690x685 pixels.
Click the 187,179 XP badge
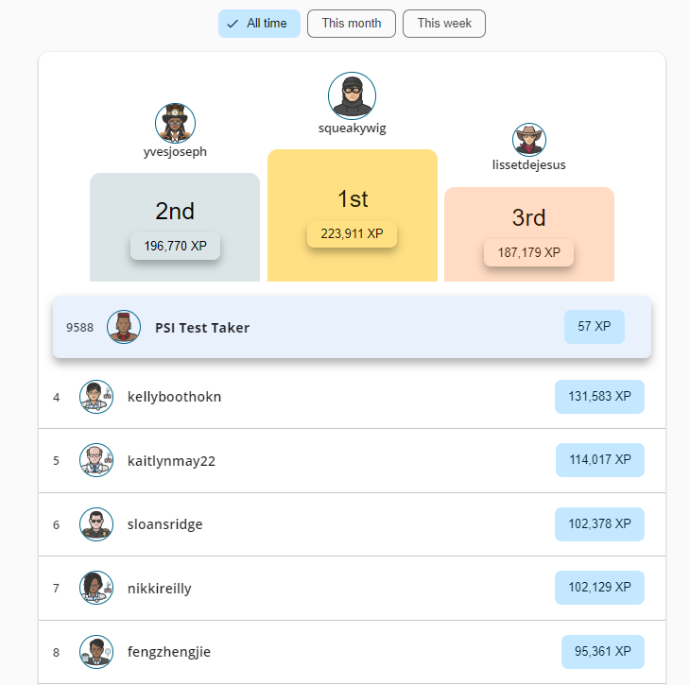(x=528, y=252)
